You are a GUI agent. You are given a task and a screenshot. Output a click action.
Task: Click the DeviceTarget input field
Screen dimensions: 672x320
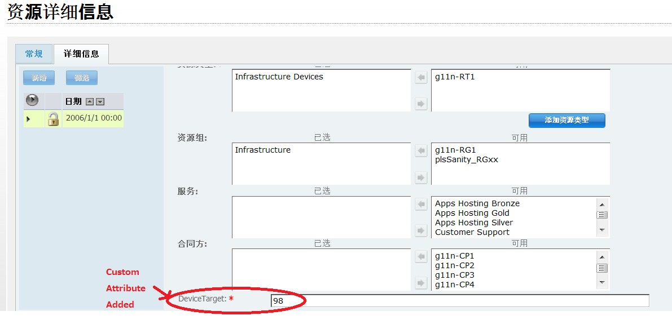tap(459, 301)
